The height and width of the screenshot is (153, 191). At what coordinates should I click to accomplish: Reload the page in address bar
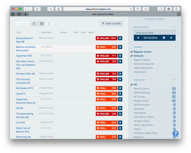point(131,9)
